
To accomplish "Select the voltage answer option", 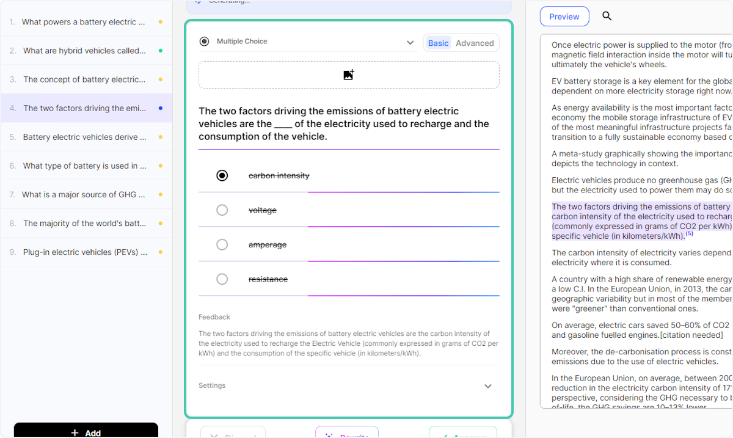I will coord(222,210).
